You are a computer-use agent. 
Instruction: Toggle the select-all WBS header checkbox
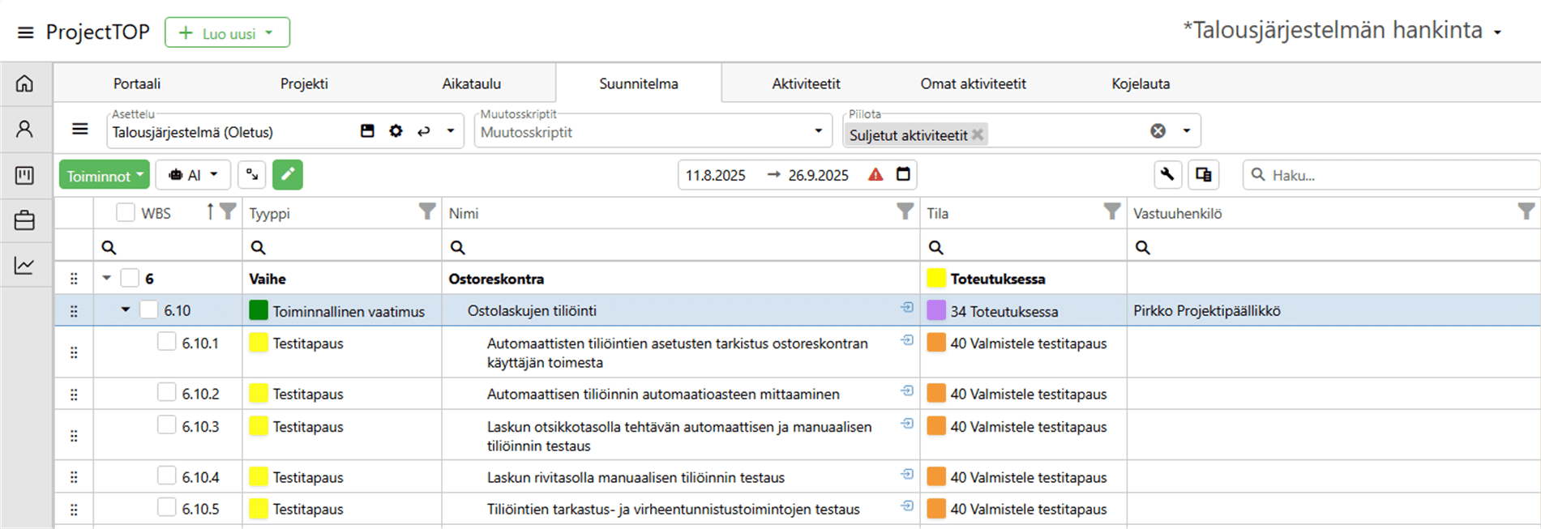click(x=125, y=213)
